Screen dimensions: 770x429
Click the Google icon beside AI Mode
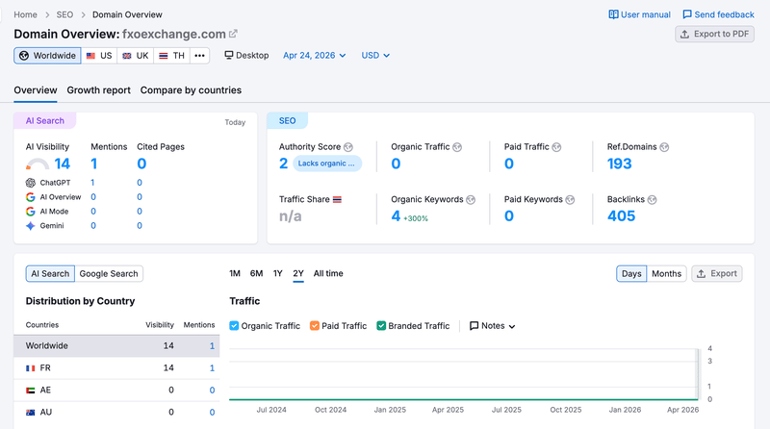(x=31, y=211)
